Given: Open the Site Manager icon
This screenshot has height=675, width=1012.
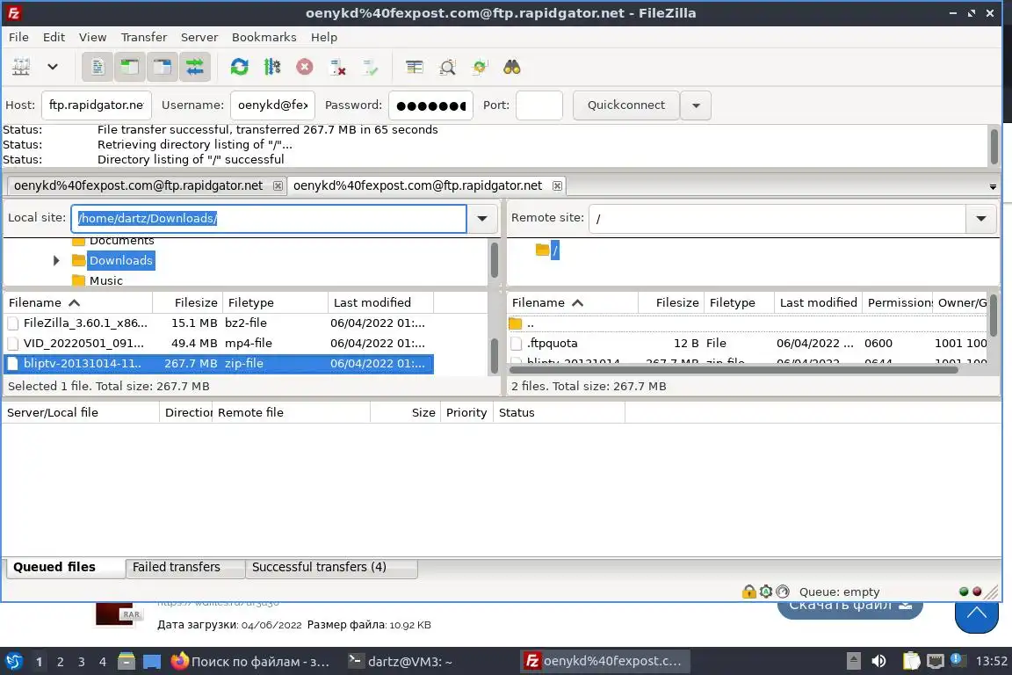Looking at the screenshot, I should pos(21,67).
